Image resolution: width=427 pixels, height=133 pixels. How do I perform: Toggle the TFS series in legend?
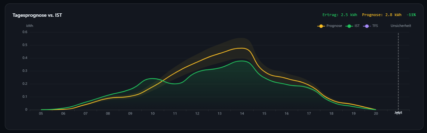coord(371,26)
